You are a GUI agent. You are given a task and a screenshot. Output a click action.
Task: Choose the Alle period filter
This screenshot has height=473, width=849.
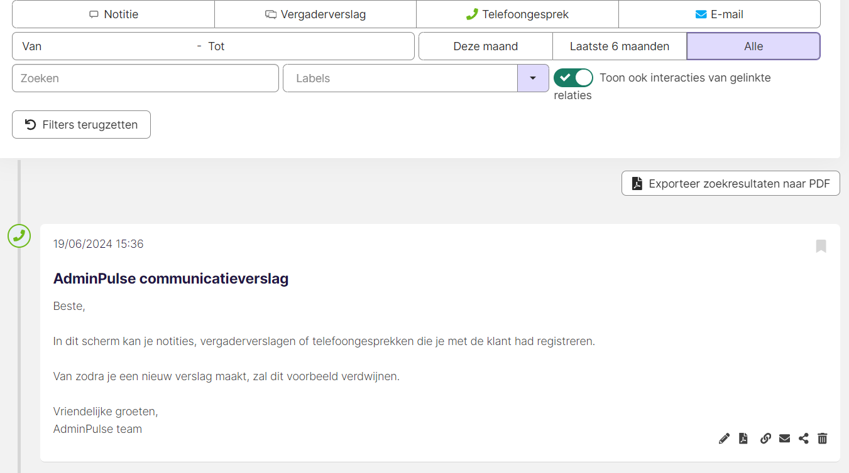(x=753, y=46)
